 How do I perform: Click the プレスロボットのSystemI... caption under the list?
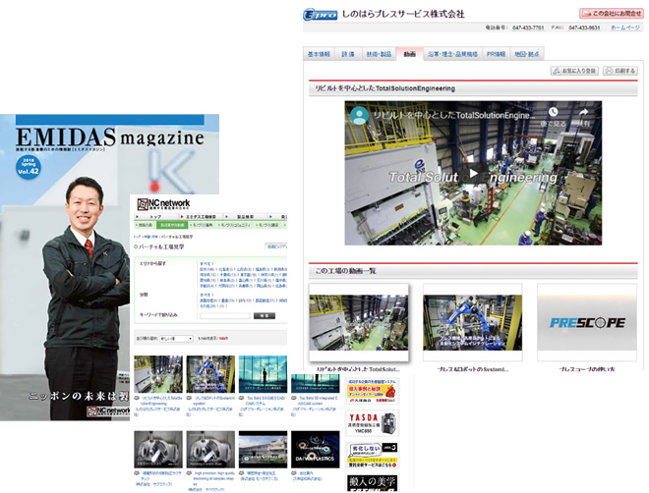(473, 369)
